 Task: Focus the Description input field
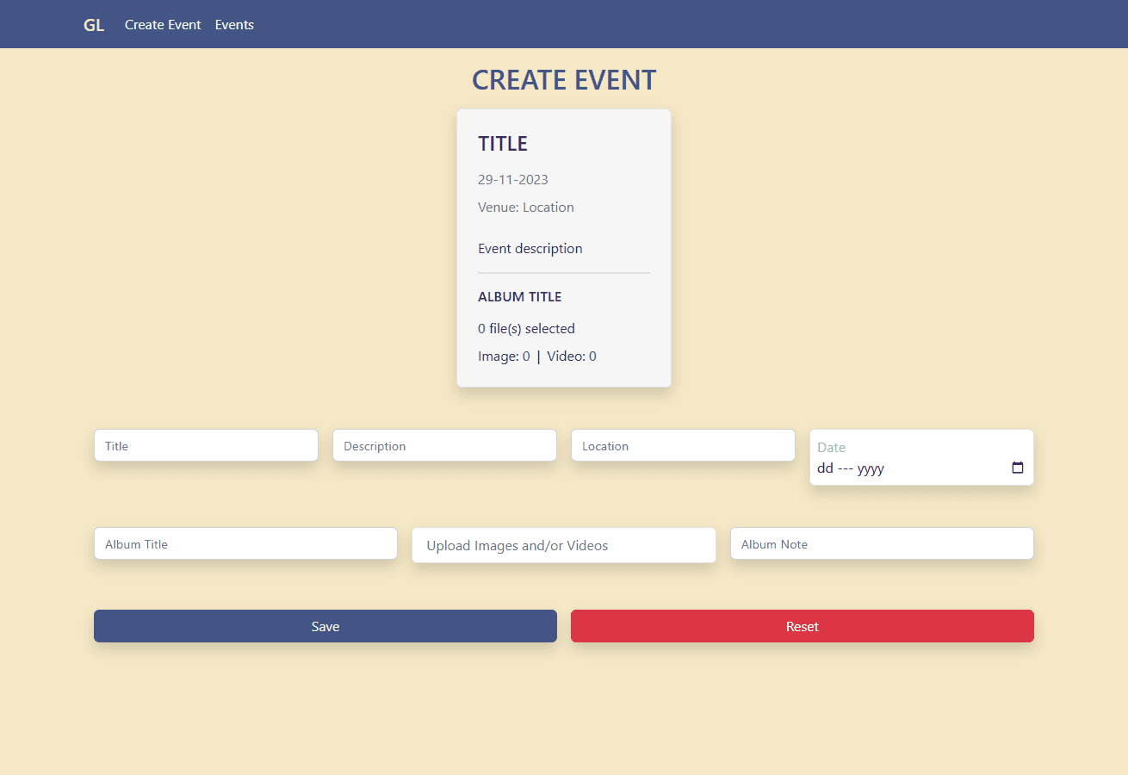444,445
